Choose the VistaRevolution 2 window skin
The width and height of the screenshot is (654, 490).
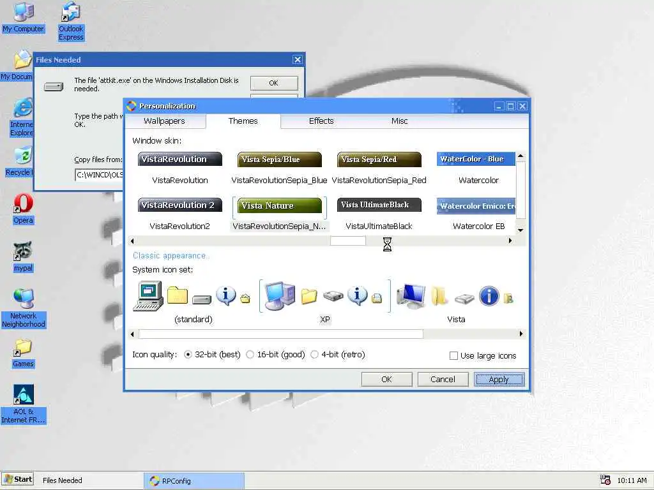click(179, 205)
